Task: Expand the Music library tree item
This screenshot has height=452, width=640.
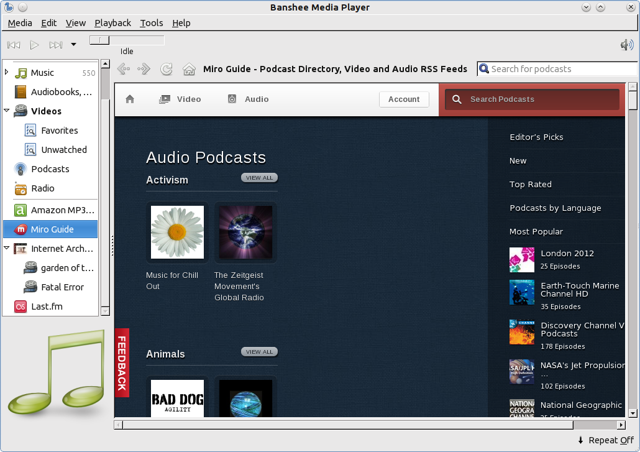Action: (7, 72)
